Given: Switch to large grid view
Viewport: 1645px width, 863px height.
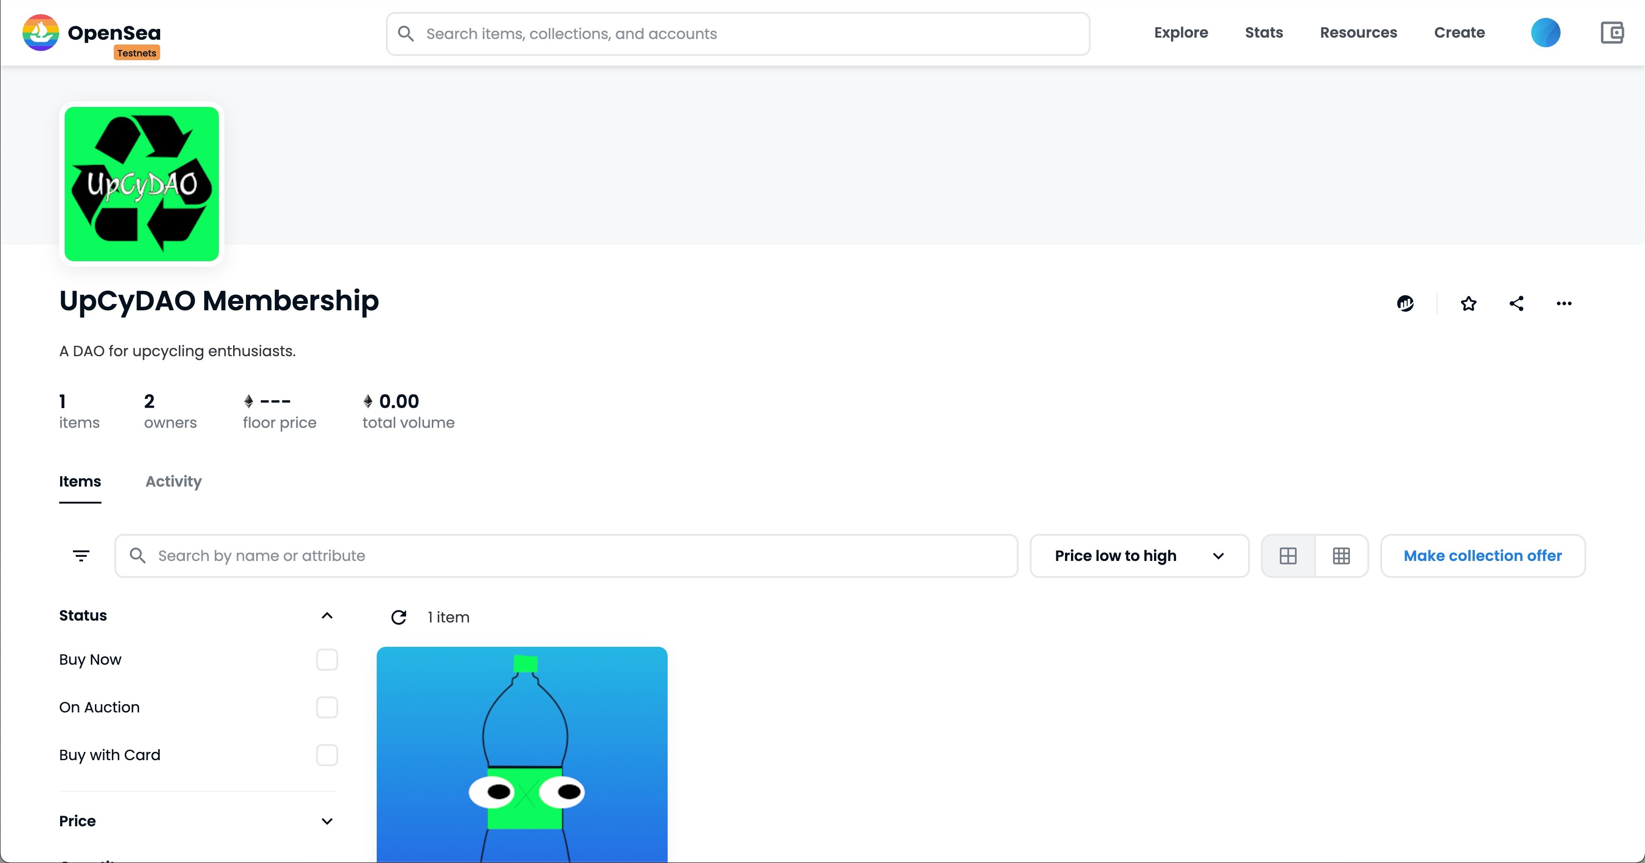Looking at the screenshot, I should pos(1288,556).
